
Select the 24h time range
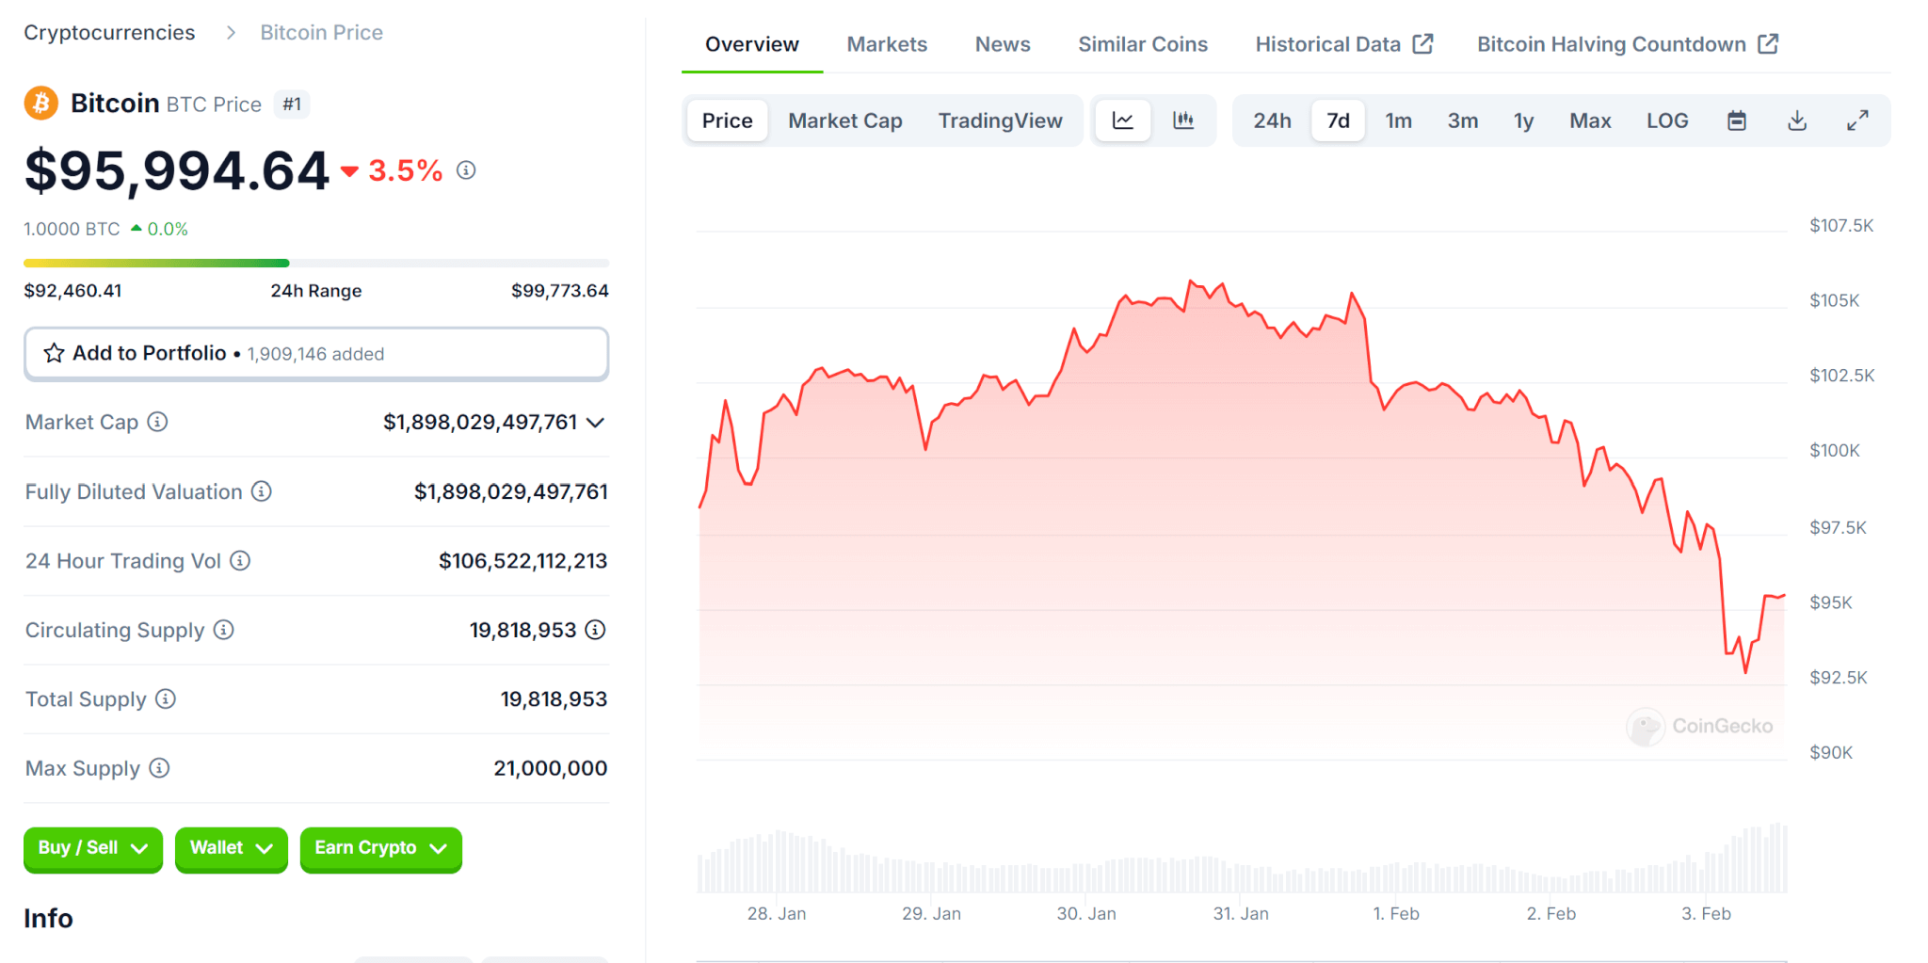tap(1271, 120)
